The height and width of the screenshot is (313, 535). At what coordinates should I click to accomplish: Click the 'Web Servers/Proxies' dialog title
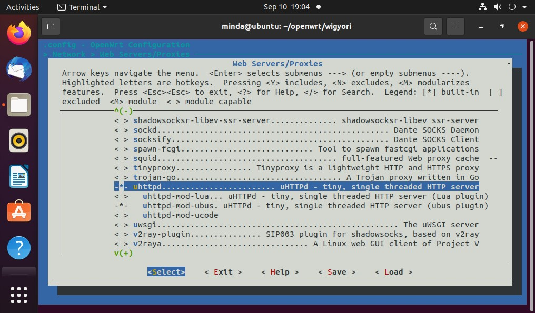(278, 64)
